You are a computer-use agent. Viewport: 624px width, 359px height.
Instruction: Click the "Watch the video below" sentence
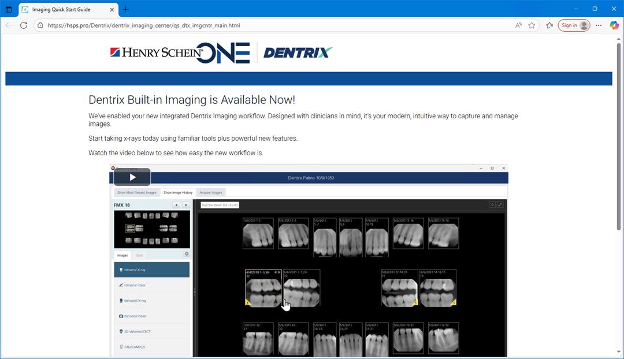tap(176, 153)
